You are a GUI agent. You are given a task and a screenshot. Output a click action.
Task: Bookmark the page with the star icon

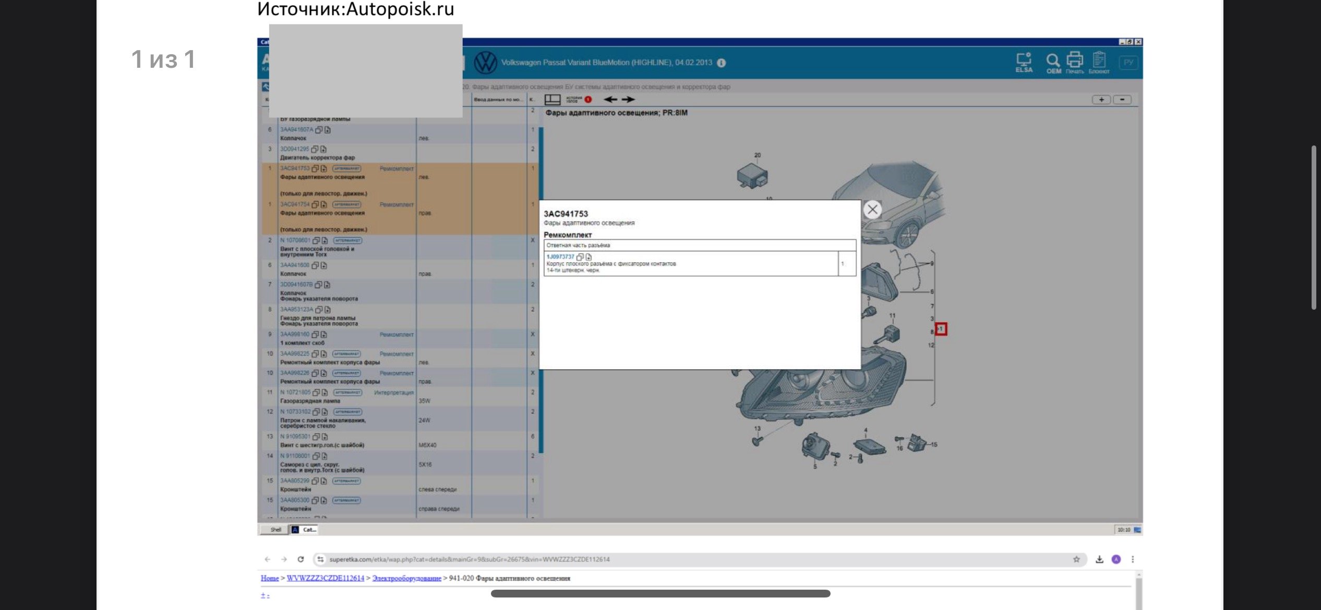click(1076, 559)
